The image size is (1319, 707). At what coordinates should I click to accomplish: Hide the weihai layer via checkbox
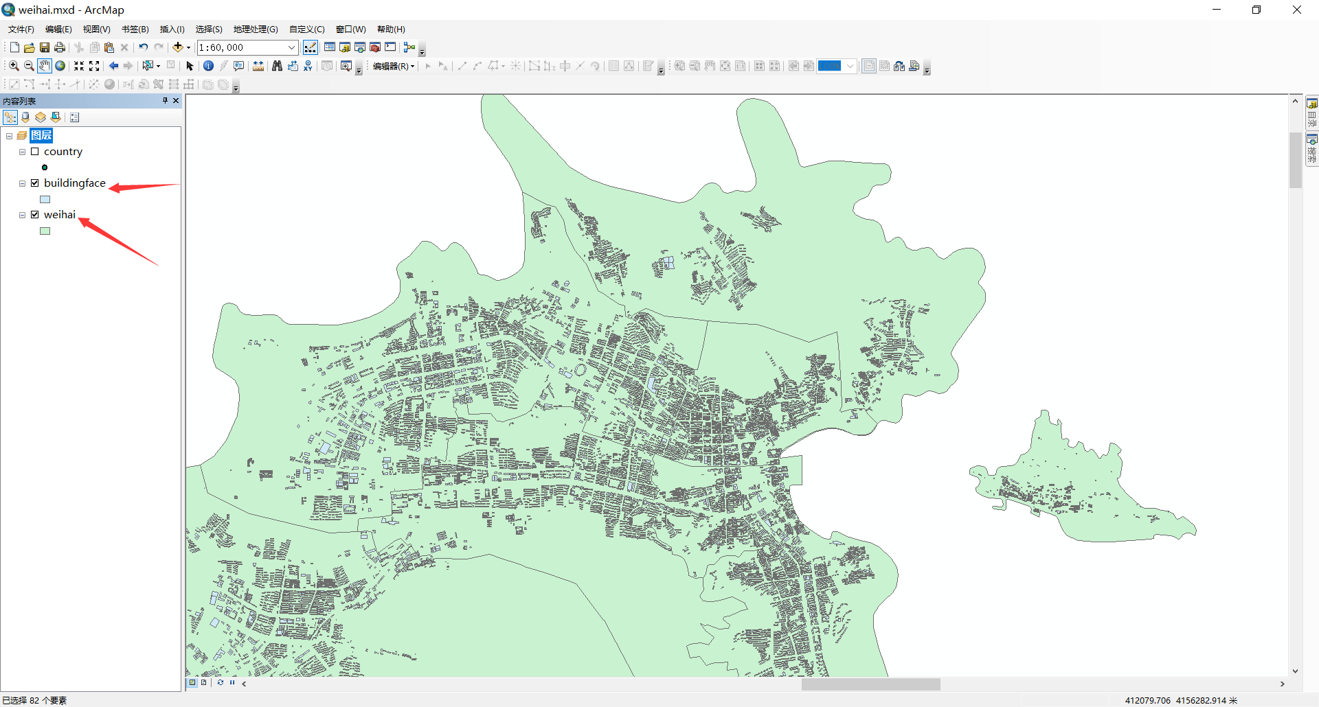pyautogui.click(x=34, y=215)
